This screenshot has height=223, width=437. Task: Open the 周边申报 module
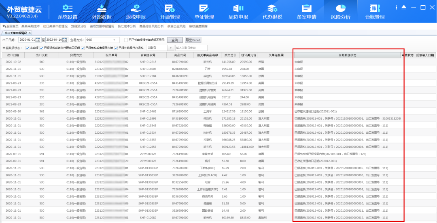238,11
